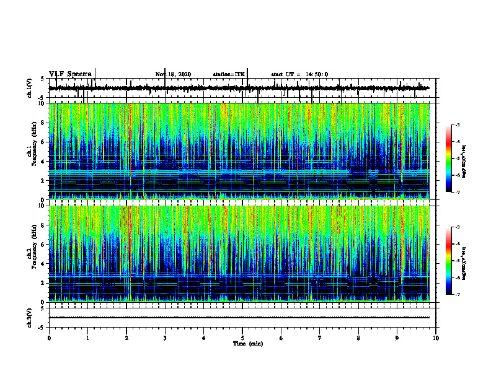
Task: Click time axis tick label "8"
Action: point(358,338)
